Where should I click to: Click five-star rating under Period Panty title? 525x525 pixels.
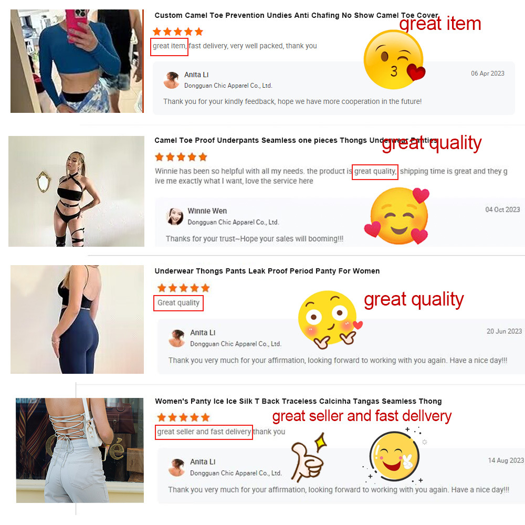tap(183, 288)
